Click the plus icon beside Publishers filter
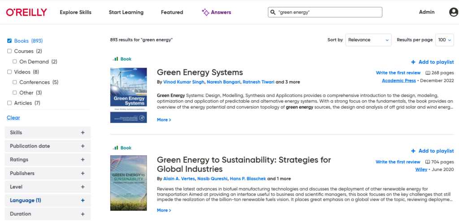459x221 pixels. pyautogui.click(x=82, y=173)
